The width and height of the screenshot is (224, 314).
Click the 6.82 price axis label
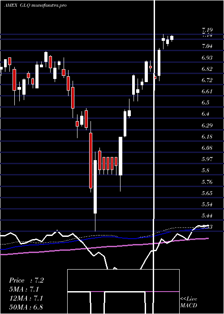coord(207,69)
